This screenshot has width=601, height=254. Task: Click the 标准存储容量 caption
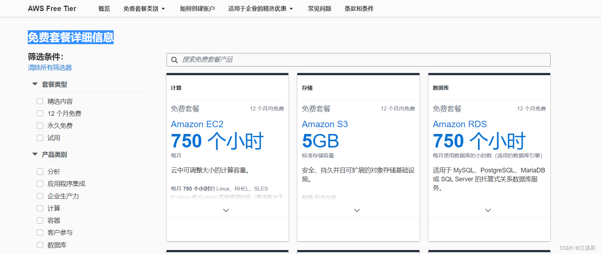(318, 156)
